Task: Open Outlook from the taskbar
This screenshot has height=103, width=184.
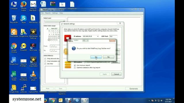Action: [61, 100]
